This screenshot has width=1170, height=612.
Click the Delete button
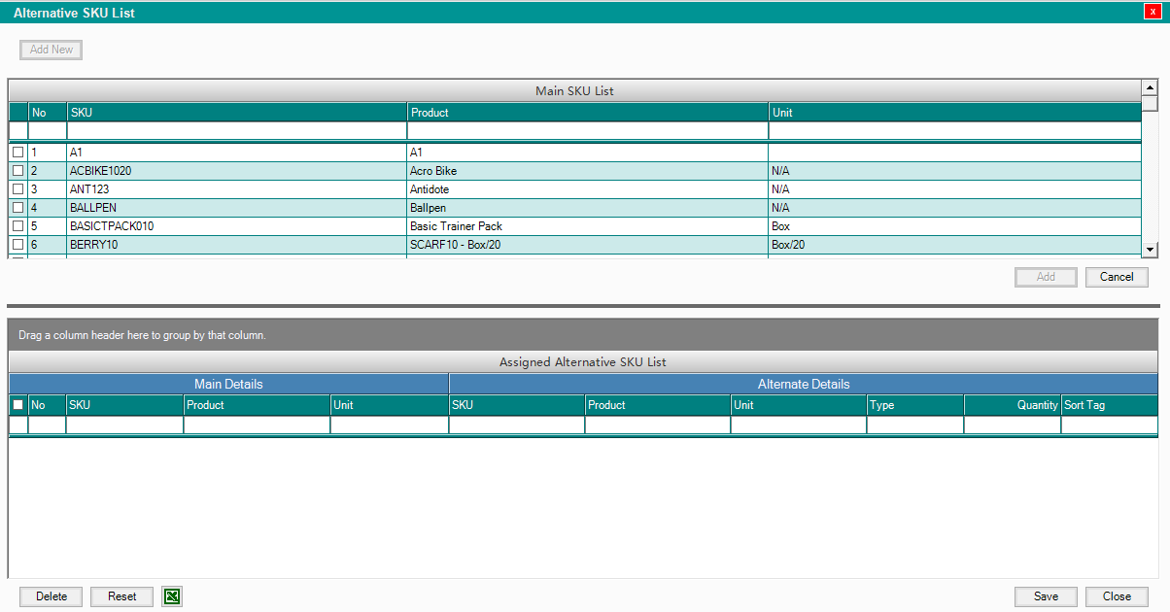pos(52,596)
